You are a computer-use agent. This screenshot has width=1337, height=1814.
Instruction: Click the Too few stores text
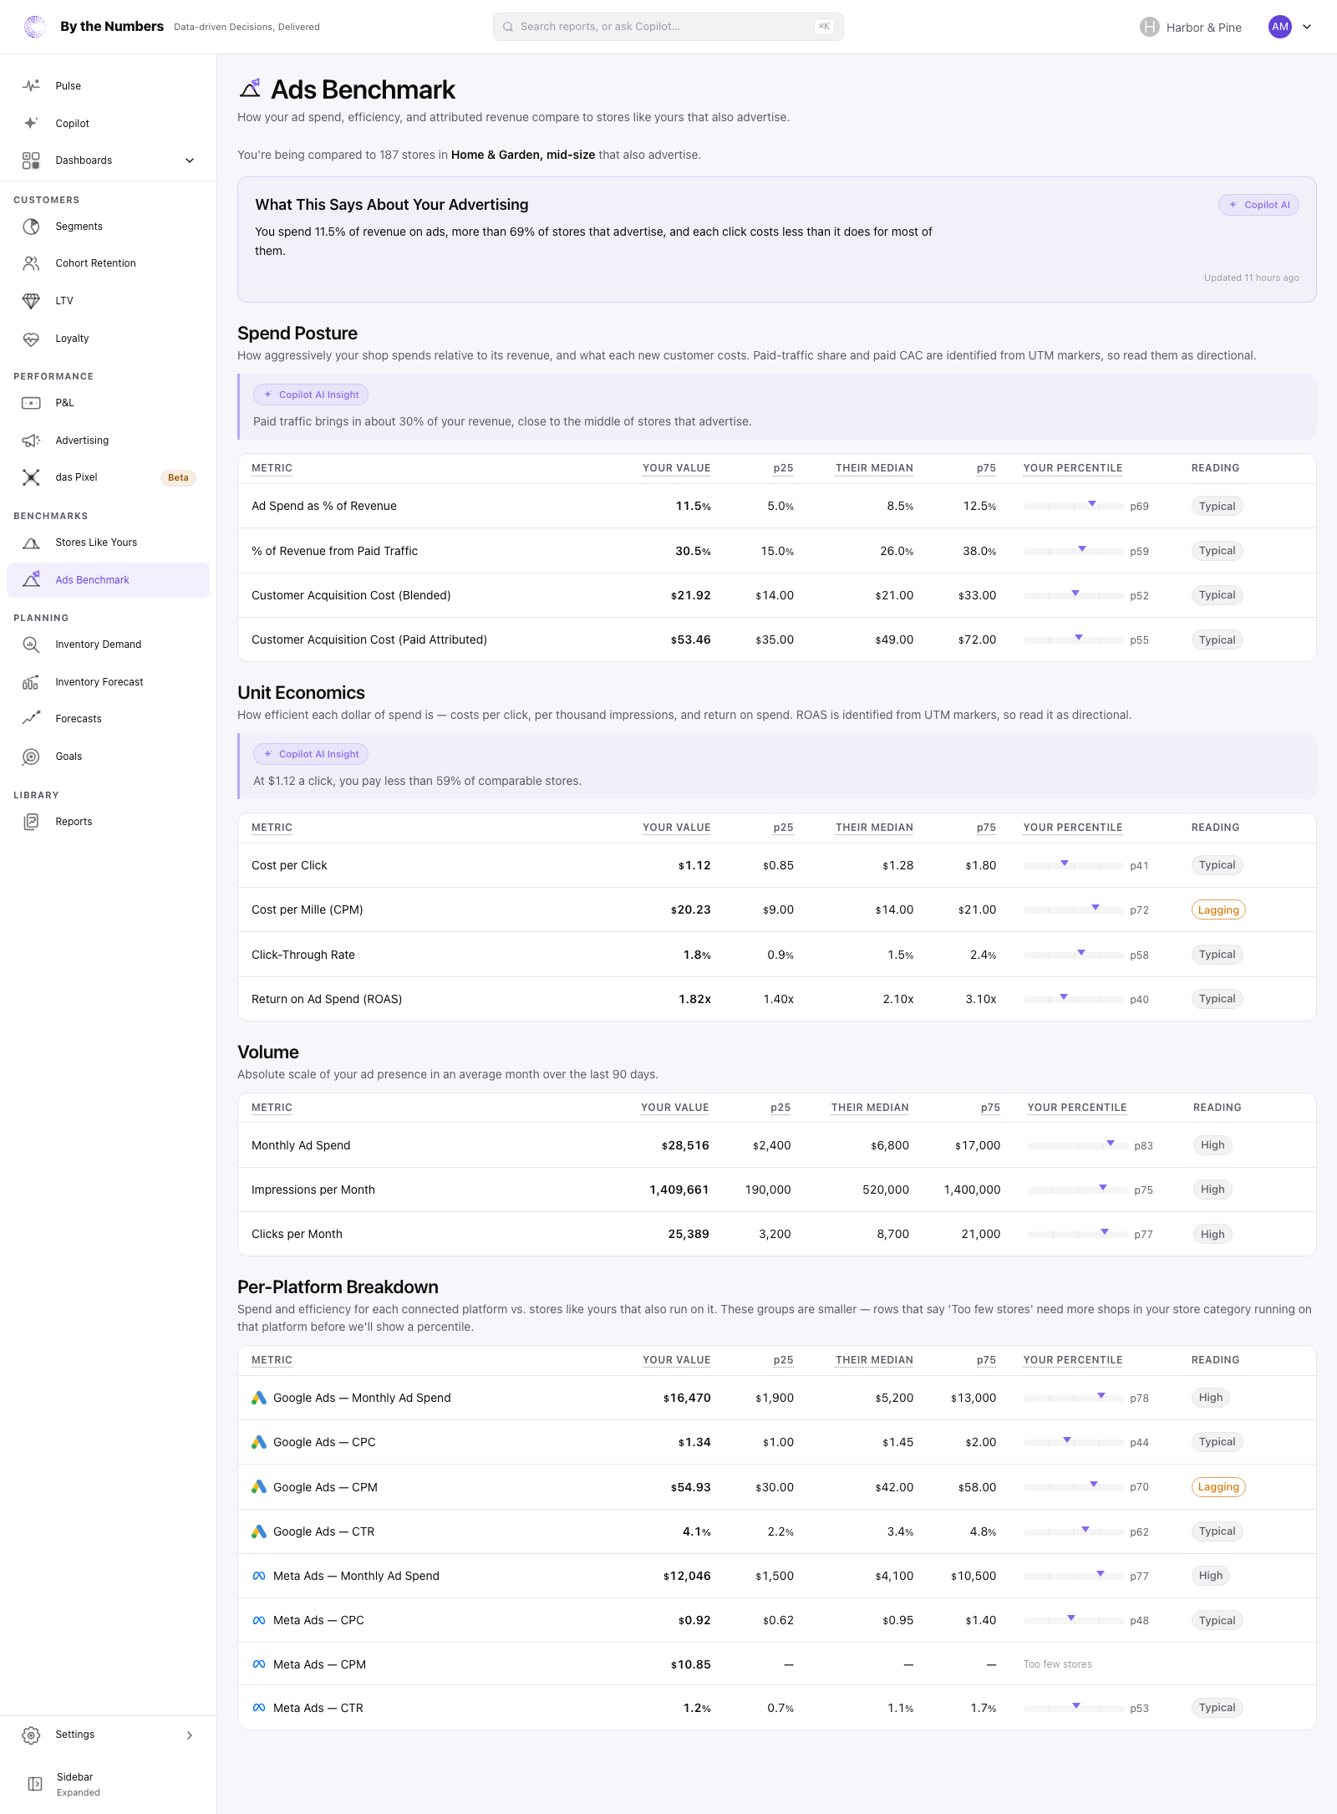[x=1058, y=1664]
